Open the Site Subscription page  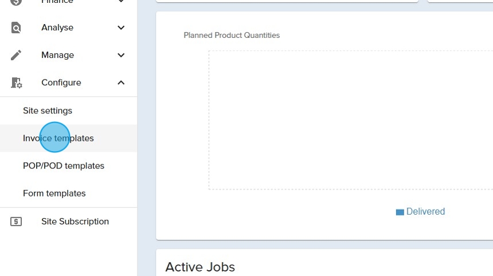75,222
